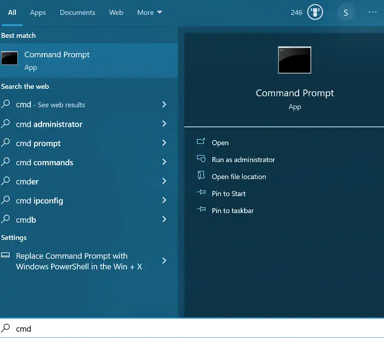Click the Run as administrator shield icon
This screenshot has height=338, width=384.
point(201,159)
